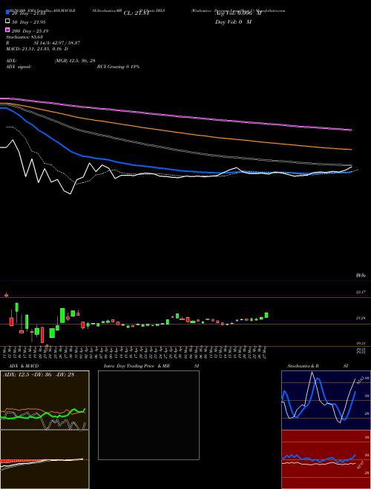The width and height of the screenshot is (371, 489).
Task: Click the red RSI chart panel
Action: pyautogui.click(x=326, y=459)
